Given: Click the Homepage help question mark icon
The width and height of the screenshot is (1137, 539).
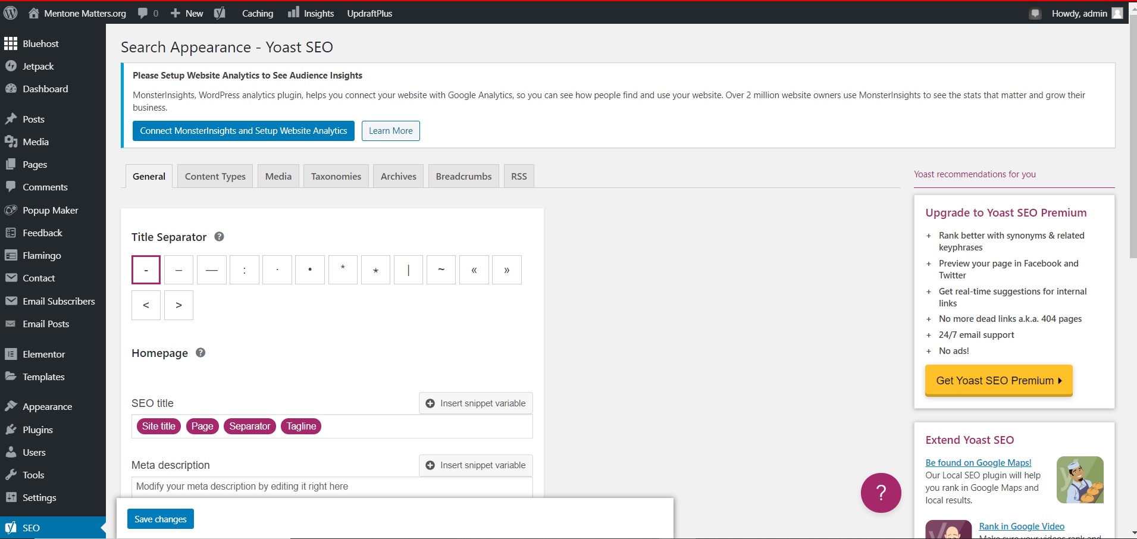Looking at the screenshot, I should click(201, 353).
